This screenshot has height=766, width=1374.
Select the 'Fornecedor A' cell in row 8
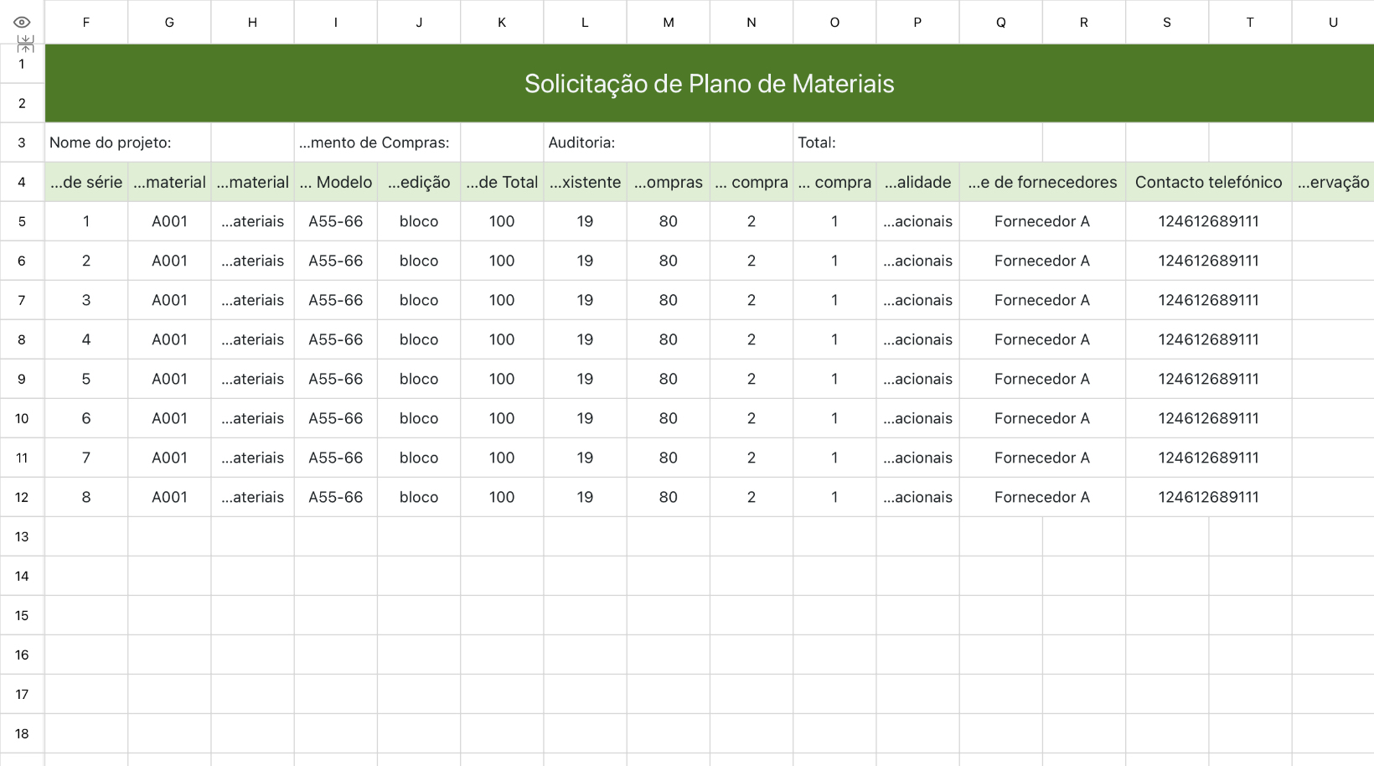coord(1042,339)
